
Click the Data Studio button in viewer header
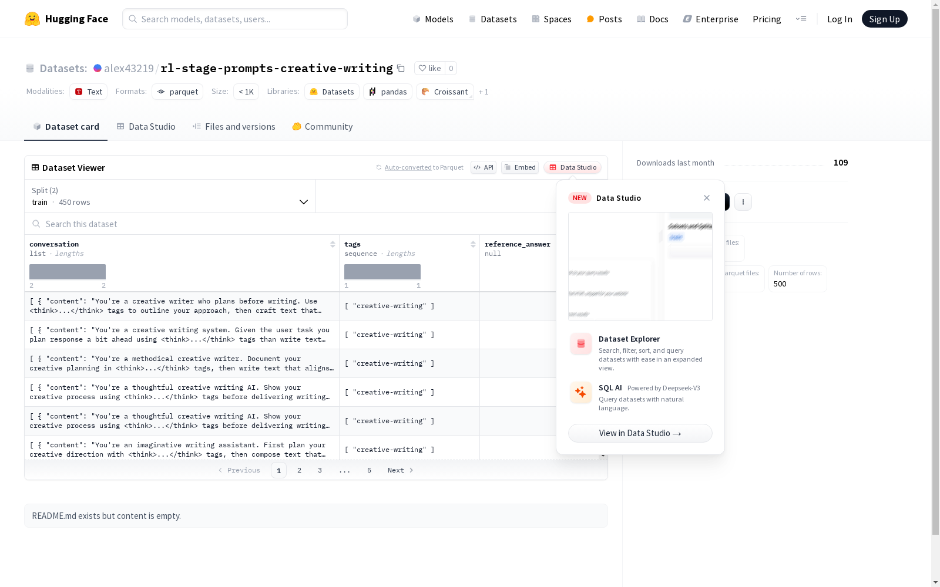coord(572,167)
